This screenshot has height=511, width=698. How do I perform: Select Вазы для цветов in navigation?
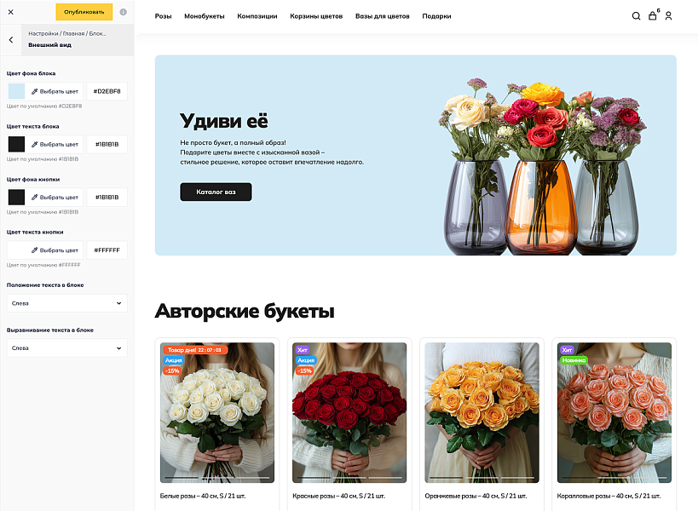[x=382, y=15]
